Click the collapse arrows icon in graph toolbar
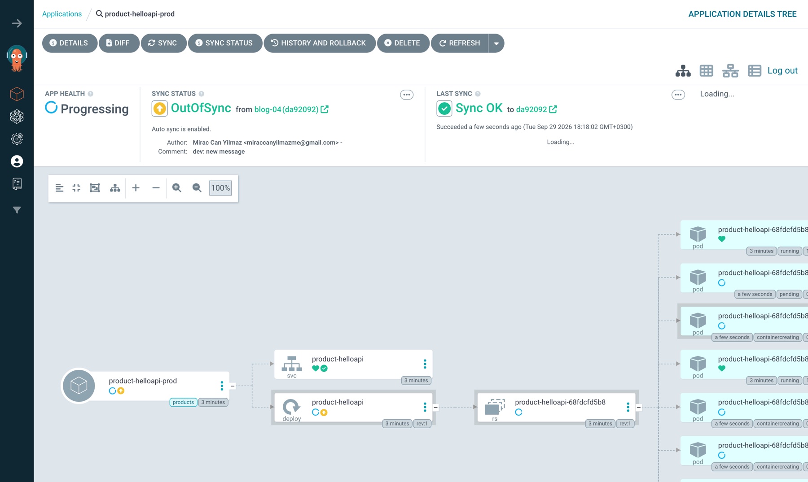This screenshot has height=482, width=808. coord(76,188)
